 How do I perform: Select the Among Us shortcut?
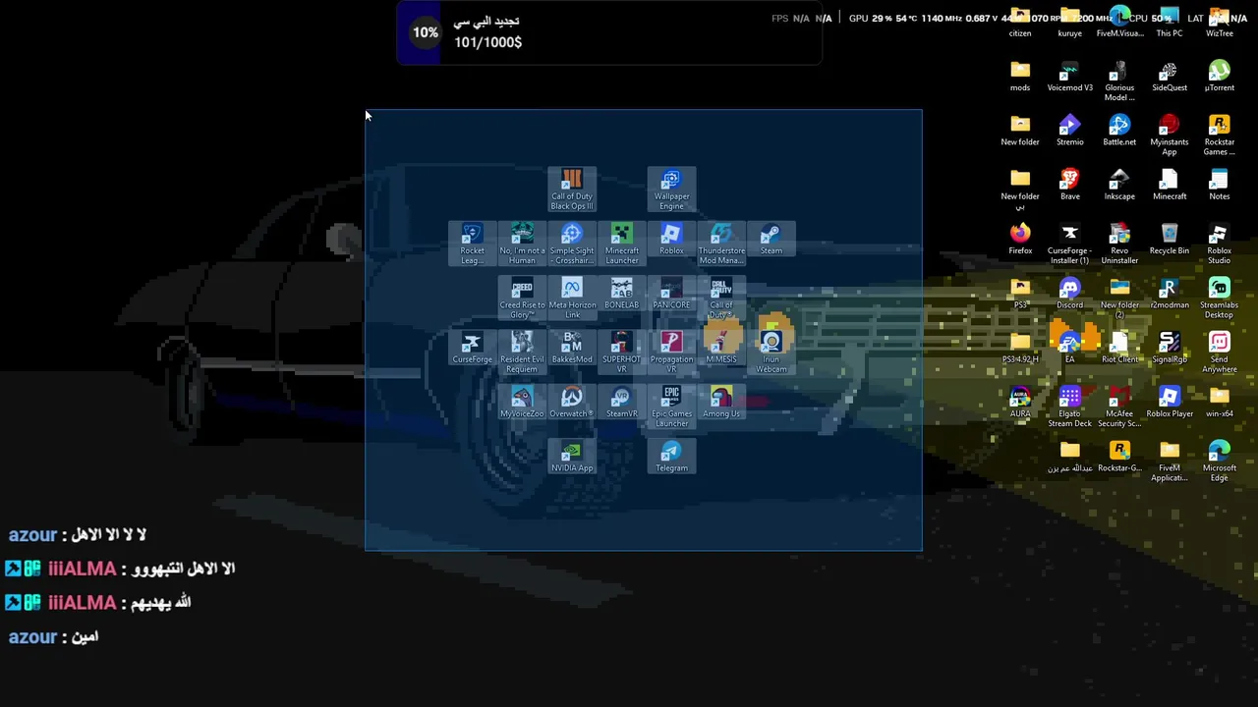(721, 403)
